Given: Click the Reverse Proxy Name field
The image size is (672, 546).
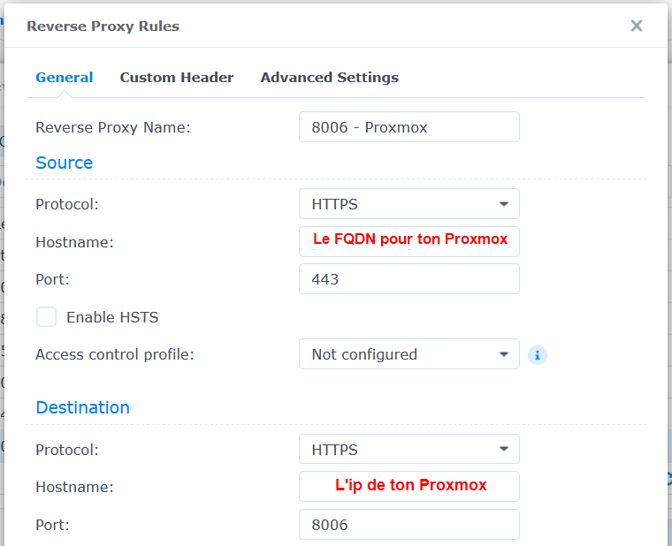Looking at the screenshot, I should click(x=409, y=127).
